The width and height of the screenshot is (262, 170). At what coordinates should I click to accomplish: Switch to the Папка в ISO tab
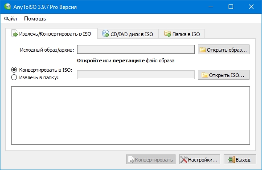pyautogui.click(x=181, y=34)
